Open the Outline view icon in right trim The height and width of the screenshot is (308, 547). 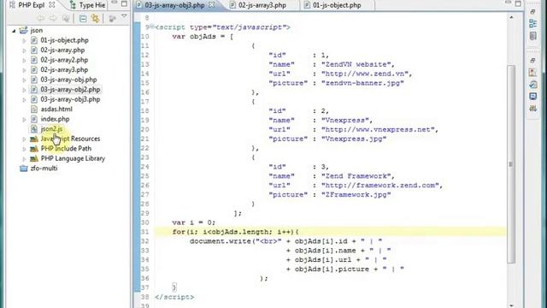pos(532,23)
